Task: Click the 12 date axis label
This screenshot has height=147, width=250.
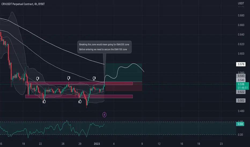Action: 159,144
